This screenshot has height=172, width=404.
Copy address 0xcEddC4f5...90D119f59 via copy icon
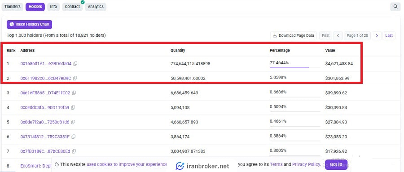73,107
